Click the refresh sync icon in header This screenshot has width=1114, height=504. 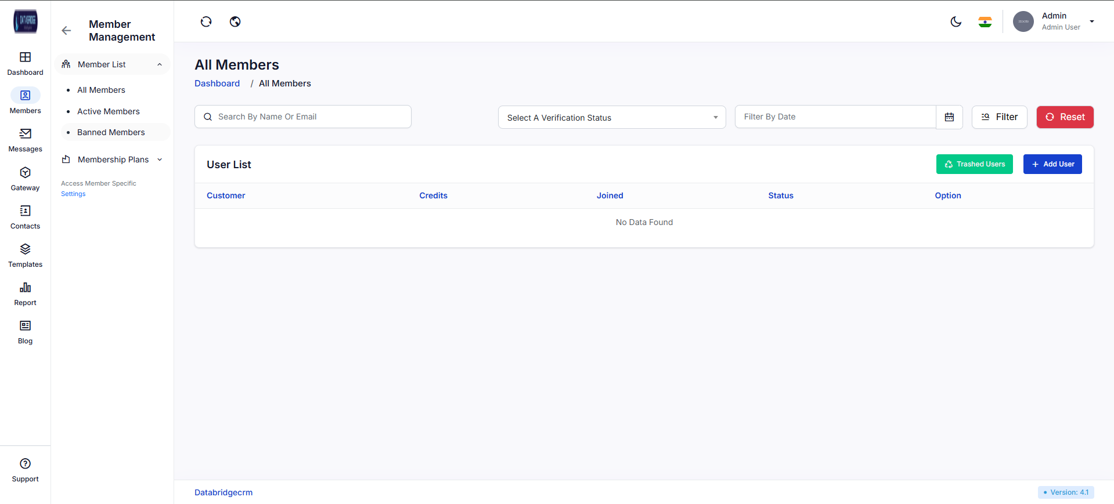[206, 22]
